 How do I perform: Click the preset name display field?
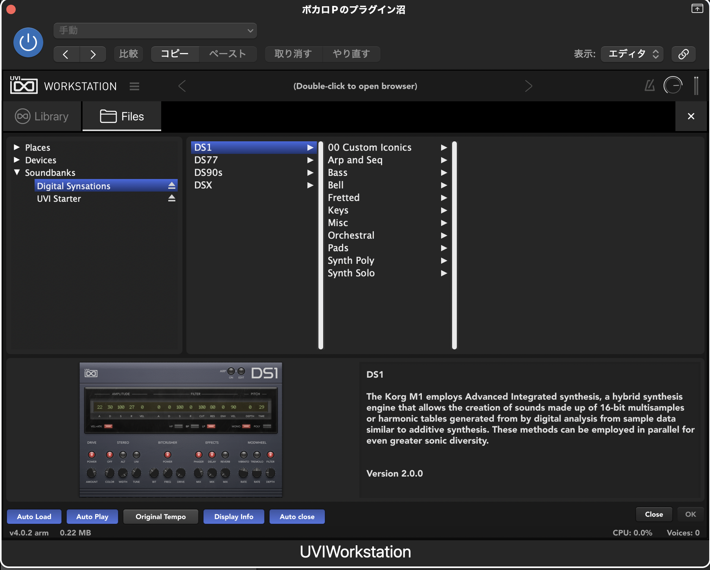(x=355, y=86)
